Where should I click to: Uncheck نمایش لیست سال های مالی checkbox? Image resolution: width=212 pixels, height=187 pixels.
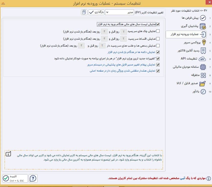pos(158,24)
